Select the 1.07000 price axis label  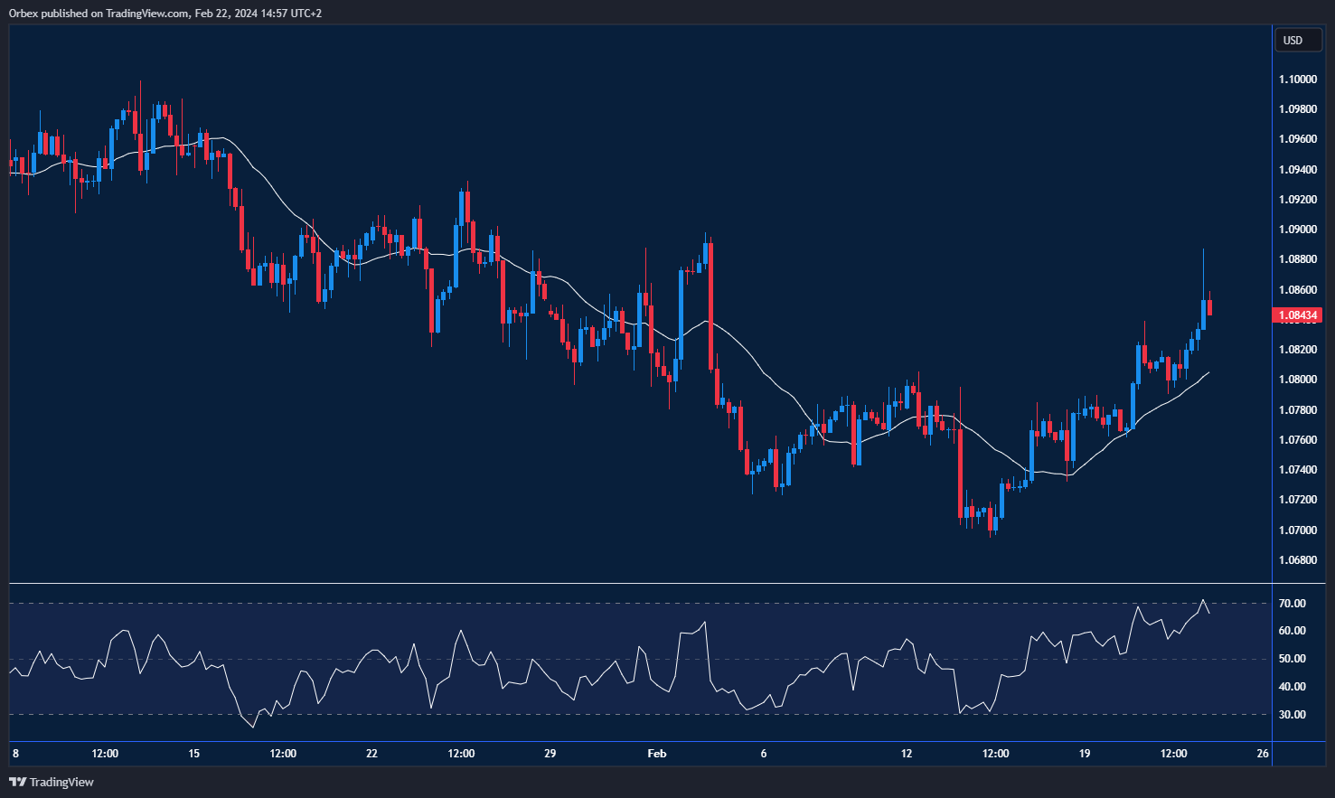point(1297,530)
